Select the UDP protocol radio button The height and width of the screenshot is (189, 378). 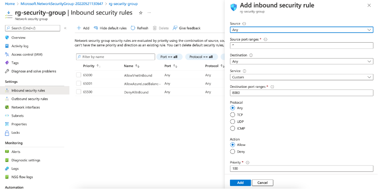pyautogui.click(x=232, y=122)
